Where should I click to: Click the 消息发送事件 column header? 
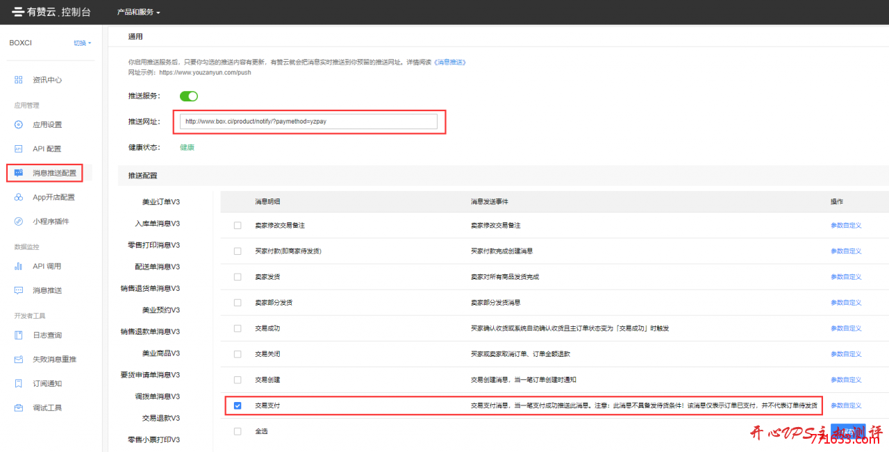tap(490, 201)
